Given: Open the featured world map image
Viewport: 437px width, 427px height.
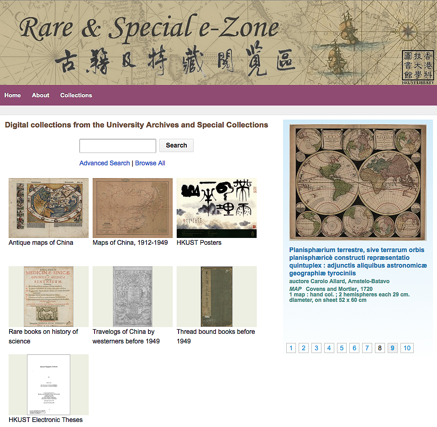Looking at the screenshot, I should [x=358, y=182].
